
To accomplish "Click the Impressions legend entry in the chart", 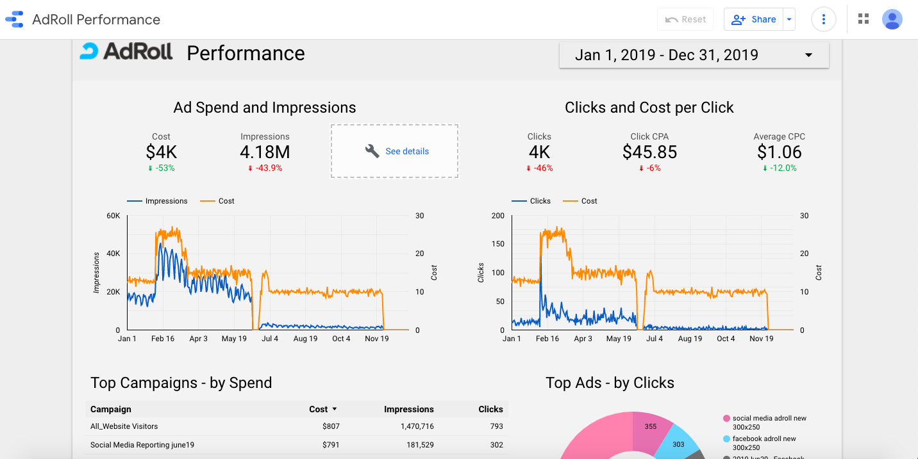I will tap(157, 201).
